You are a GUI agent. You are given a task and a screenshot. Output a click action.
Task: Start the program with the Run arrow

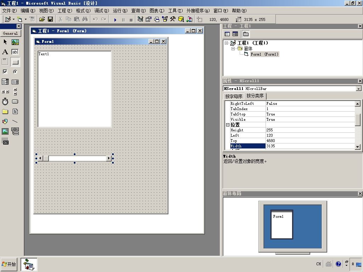(x=115, y=20)
